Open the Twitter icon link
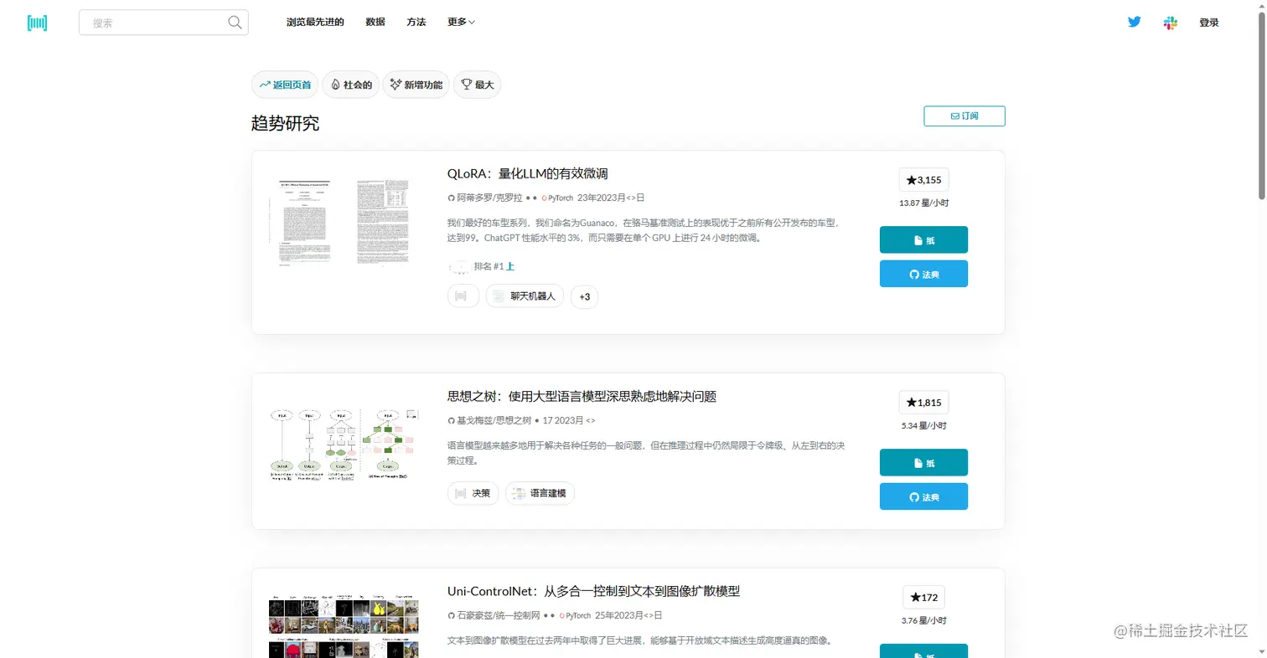Image resolution: width=1267 pixels, height=658 pixels. (1134, 23)
